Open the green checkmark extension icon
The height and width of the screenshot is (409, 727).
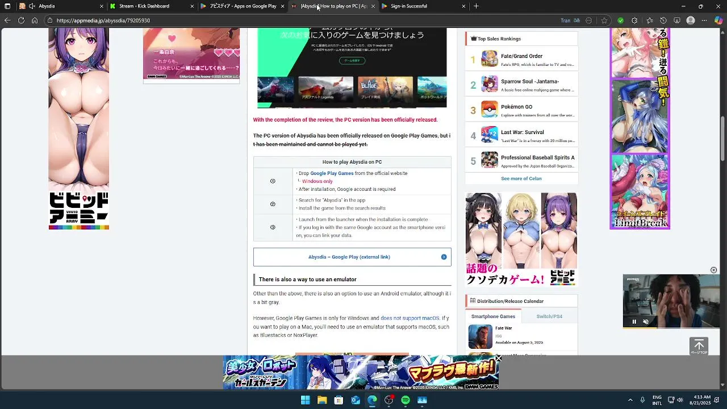[620, 20]
